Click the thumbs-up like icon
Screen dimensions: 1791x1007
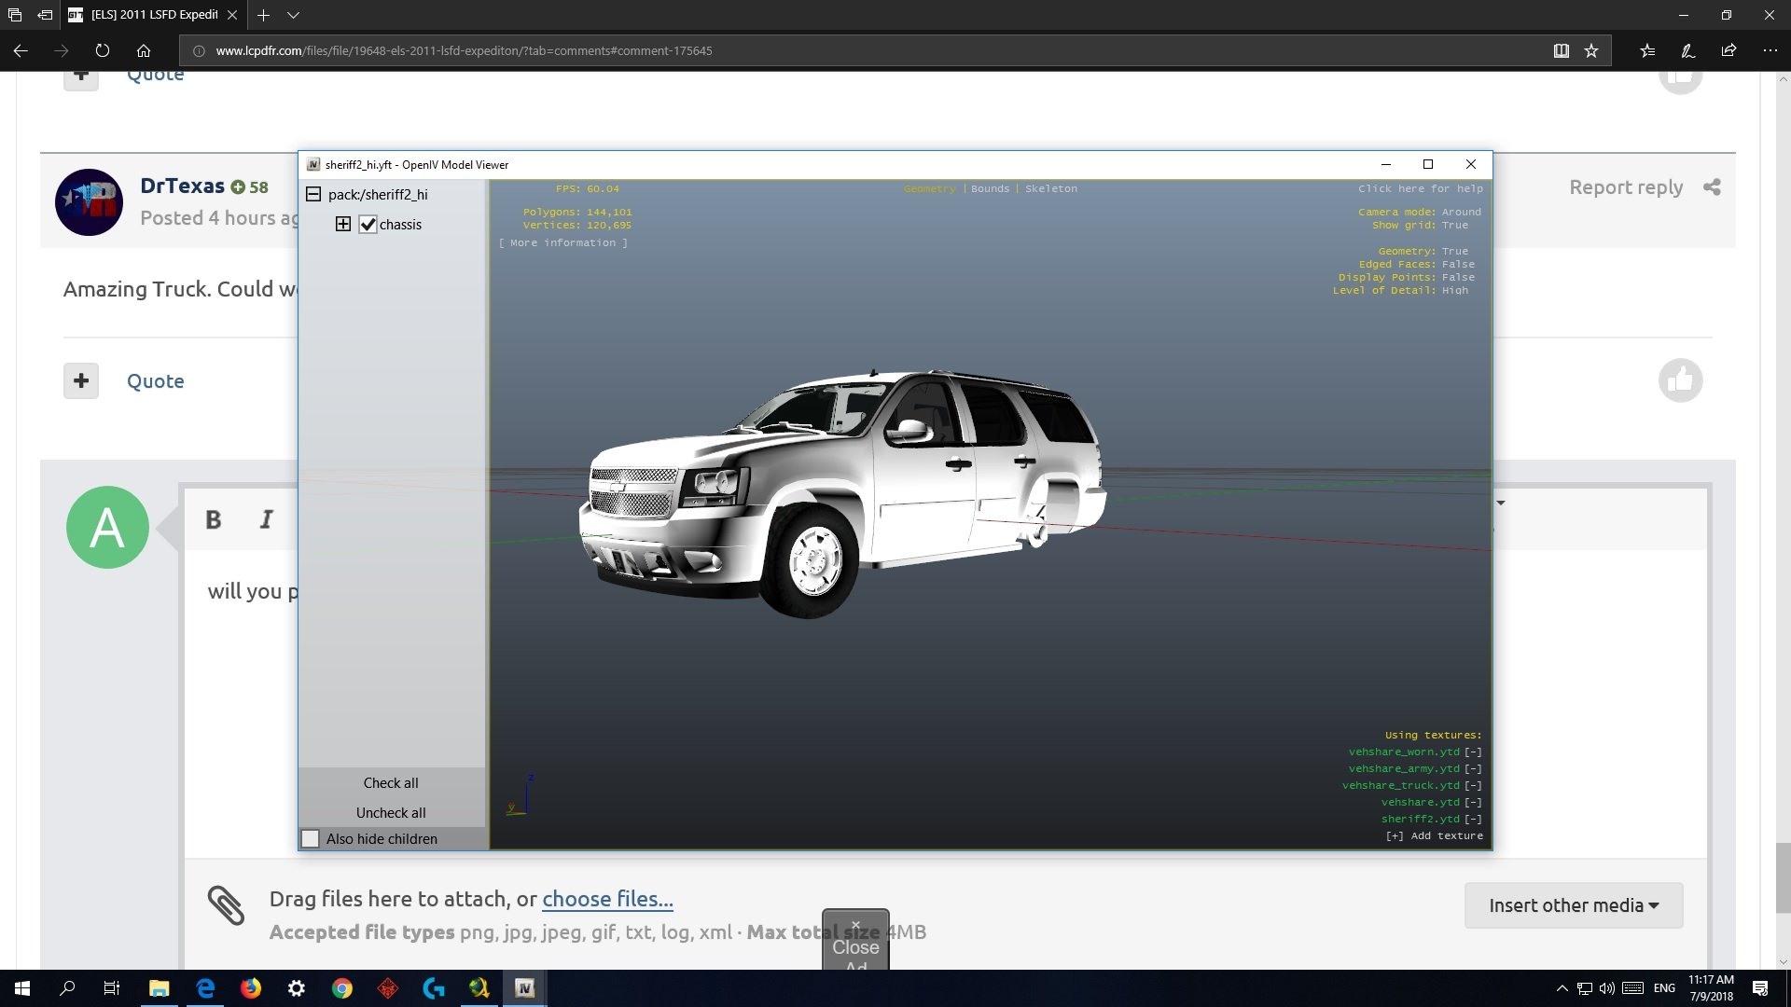tap(1680, 380)
